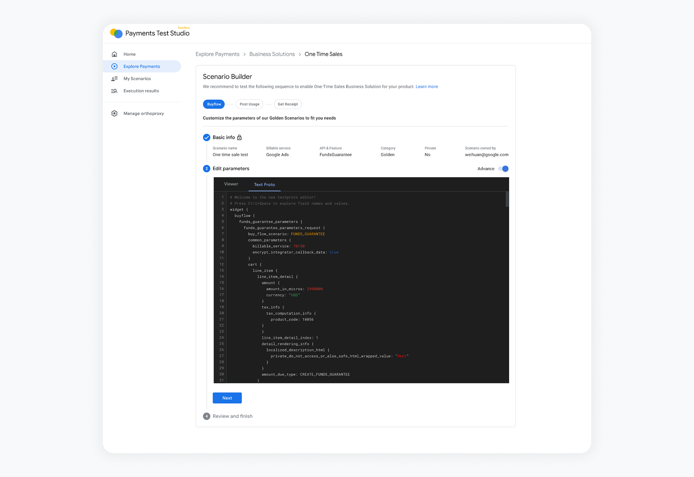
Task: Click the Explore Payments play-circle icon
Action: [114, 66]
